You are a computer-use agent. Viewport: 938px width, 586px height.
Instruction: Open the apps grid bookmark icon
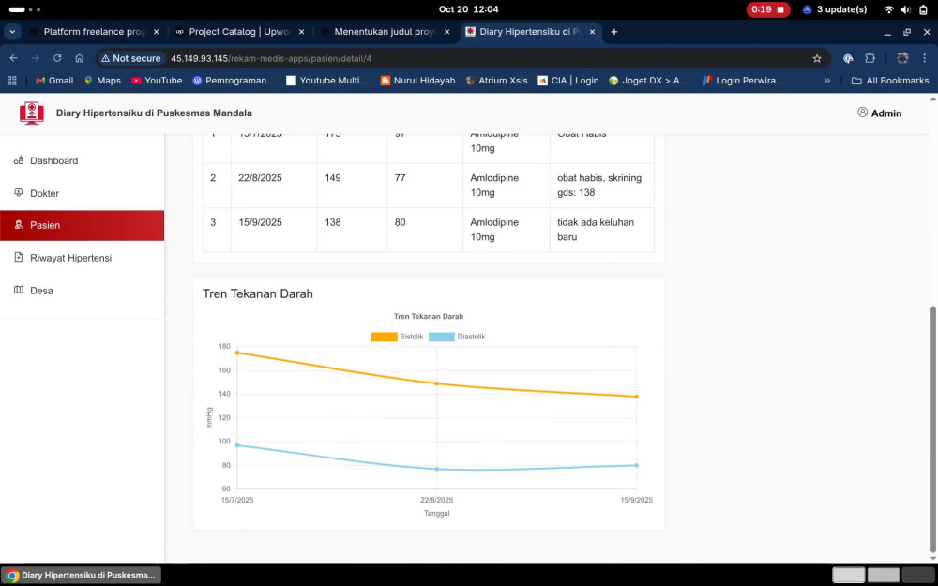coord(12,80)
